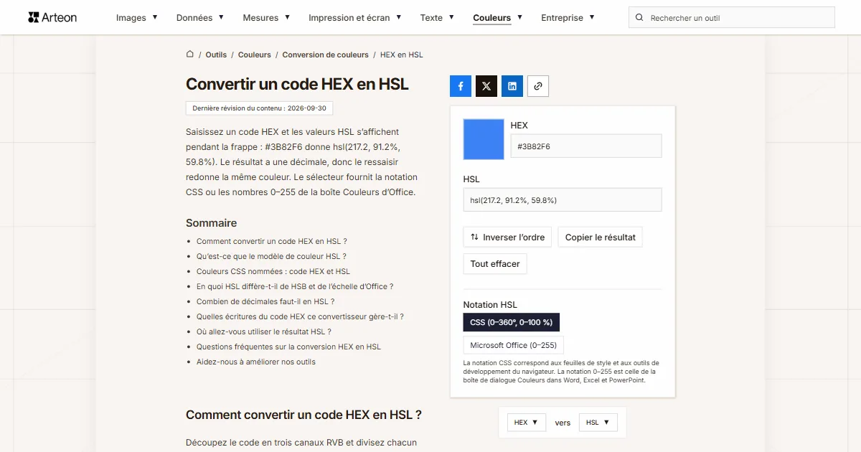Click the Arteon logo
Viewport: 861px width, 452px height.
(52, 17)
